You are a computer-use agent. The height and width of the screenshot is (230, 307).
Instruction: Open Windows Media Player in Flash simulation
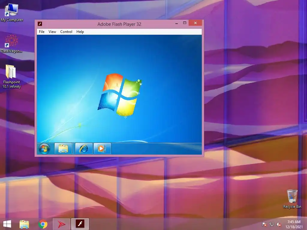pyautogui.click(x=102, y=149)
